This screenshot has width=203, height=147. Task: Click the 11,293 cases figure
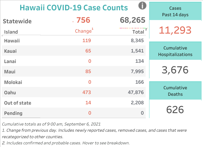click(x=175, y=30)
